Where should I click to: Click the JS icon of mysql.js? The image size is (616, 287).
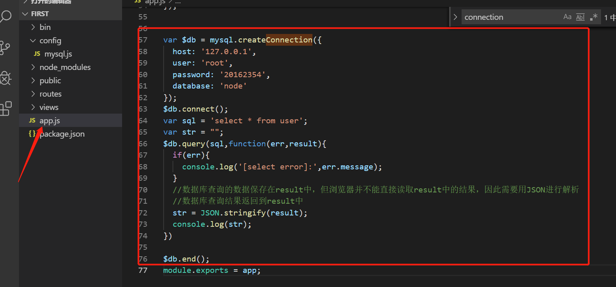(x=37, y=54)
